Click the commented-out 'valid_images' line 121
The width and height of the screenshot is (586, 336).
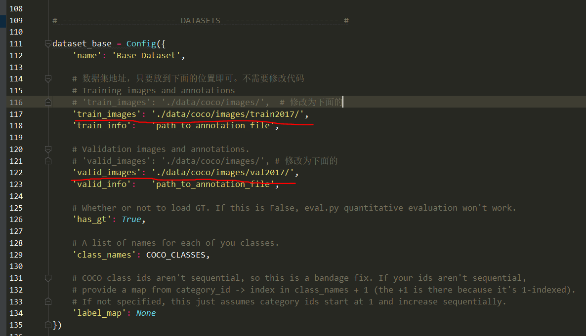(205, 161)
